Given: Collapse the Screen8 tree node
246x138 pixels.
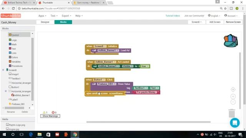Looking at the screenshot, I should 3,70.
